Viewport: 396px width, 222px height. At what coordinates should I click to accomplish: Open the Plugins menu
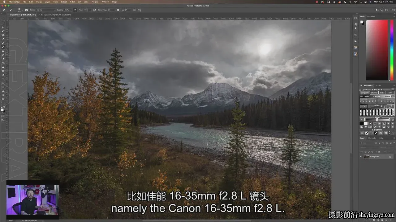(95, 2)
